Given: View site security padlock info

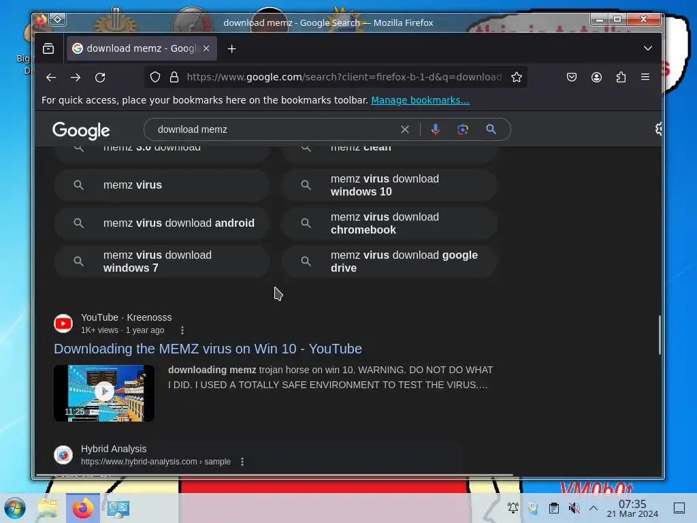Looking at the screenshot, I should click(174, 78).
